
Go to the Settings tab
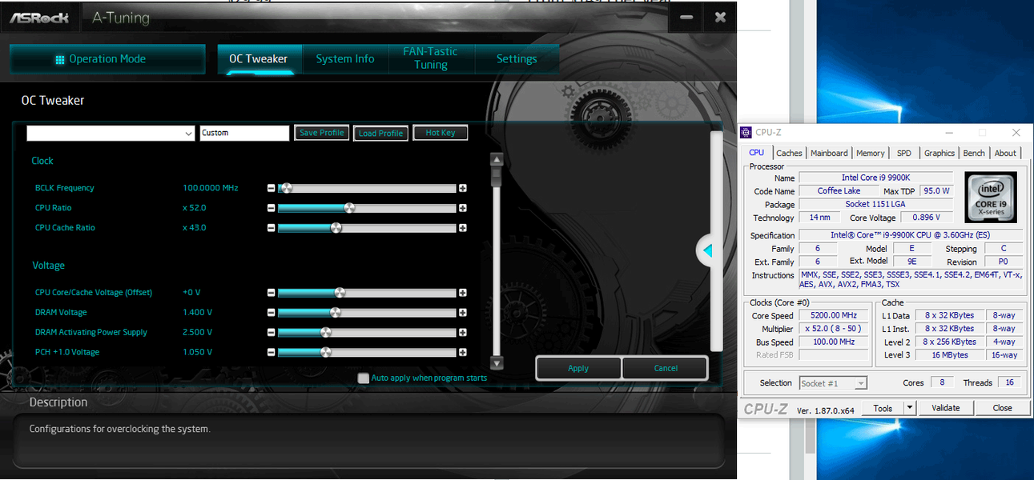(517, 59)
